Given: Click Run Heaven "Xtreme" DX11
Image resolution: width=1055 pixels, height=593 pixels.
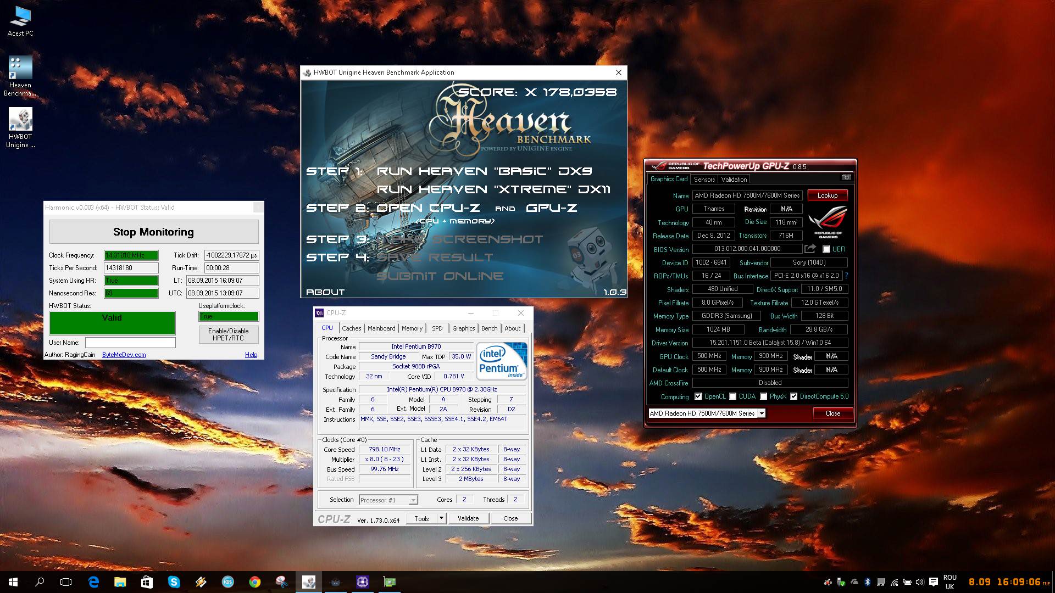Looking at the screenshot, I should click(493, 189).
